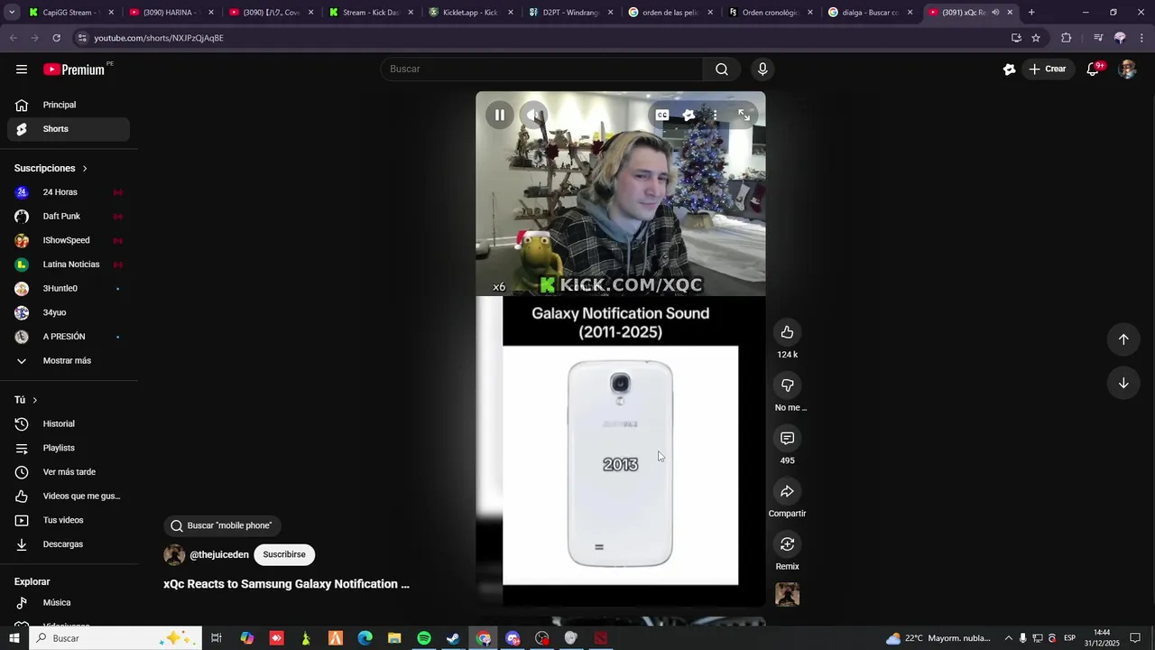Open Playlists in the sidebar

click(x=69, y=448)
